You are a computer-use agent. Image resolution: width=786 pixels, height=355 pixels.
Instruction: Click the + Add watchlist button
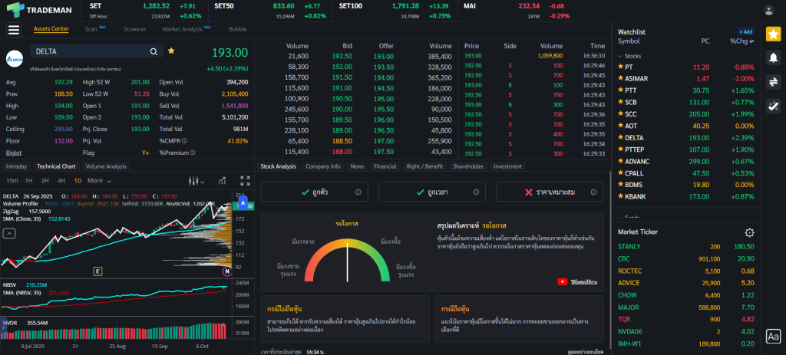pos(745,31)
